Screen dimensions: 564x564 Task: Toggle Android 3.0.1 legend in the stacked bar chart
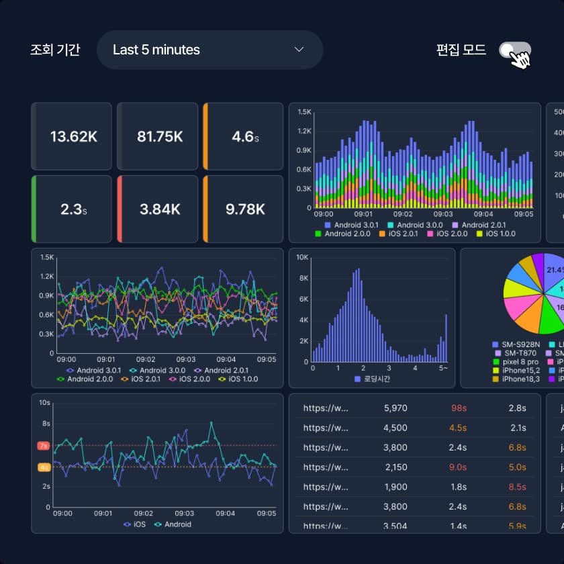[x=328, y=225]
